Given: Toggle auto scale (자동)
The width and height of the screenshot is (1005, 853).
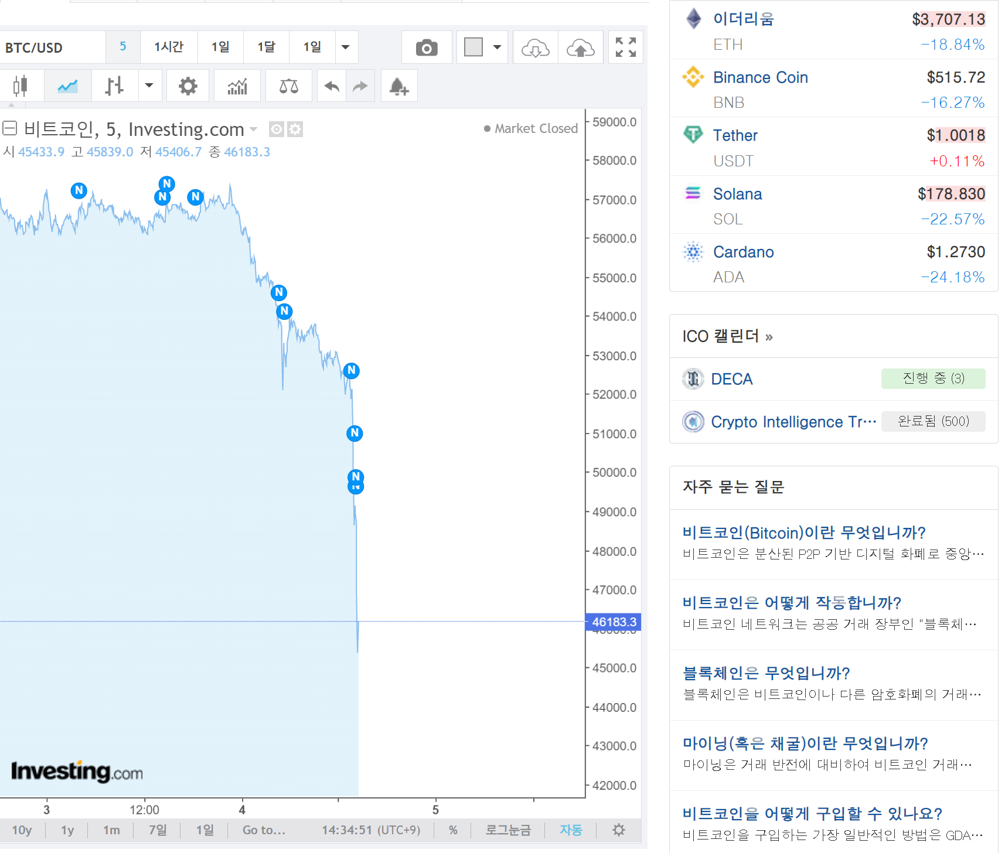Looking at the screenshot, I should [x=570, y=830].
